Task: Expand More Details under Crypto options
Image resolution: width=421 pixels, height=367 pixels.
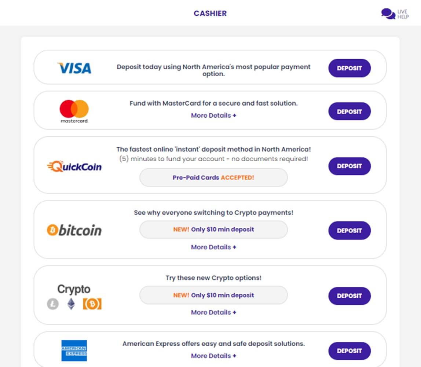Action: [x=213, y=312]
